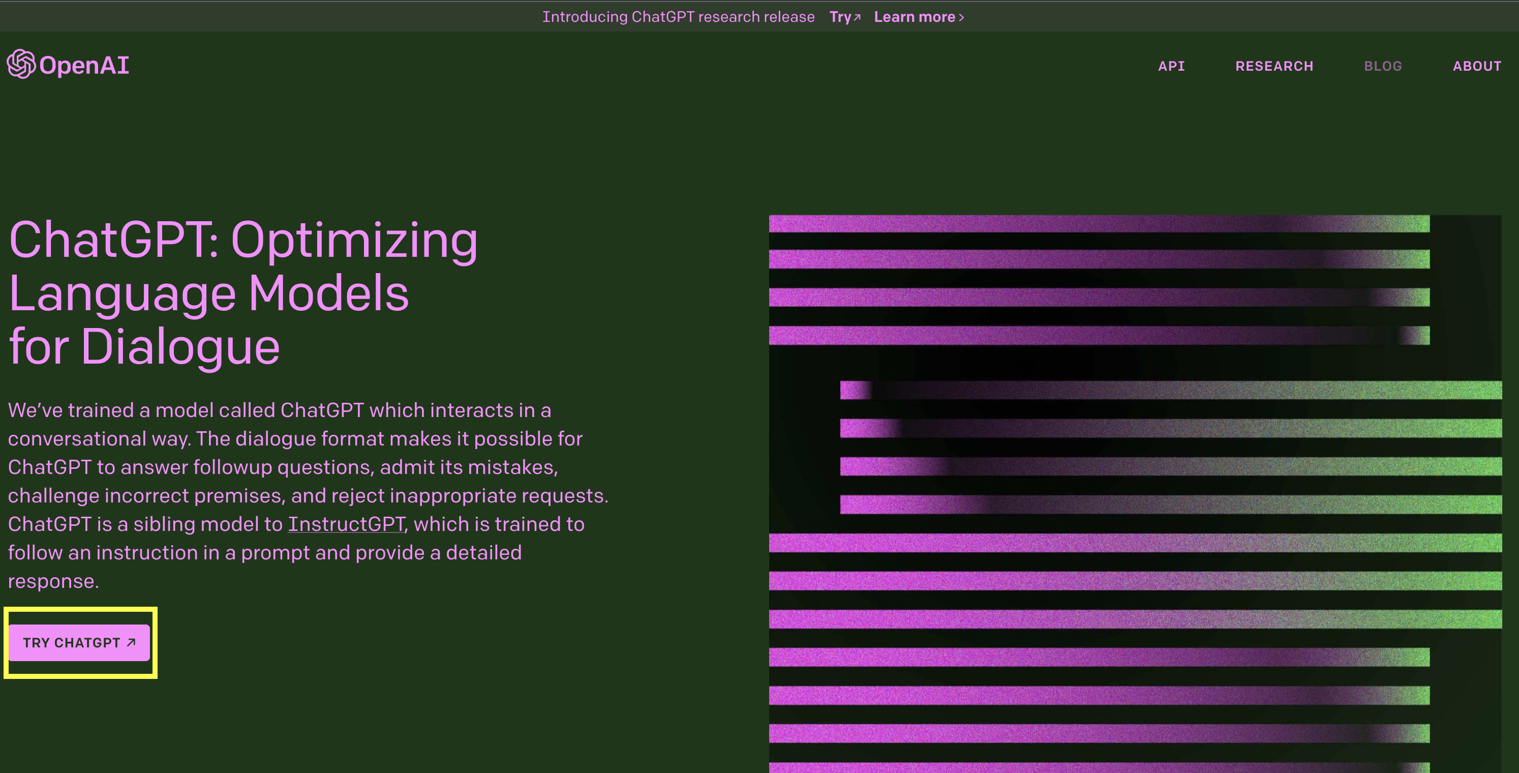Screen dimensions: 1519x773
Task: Click the chevron after Learn more
Action: tap(962, 18)
